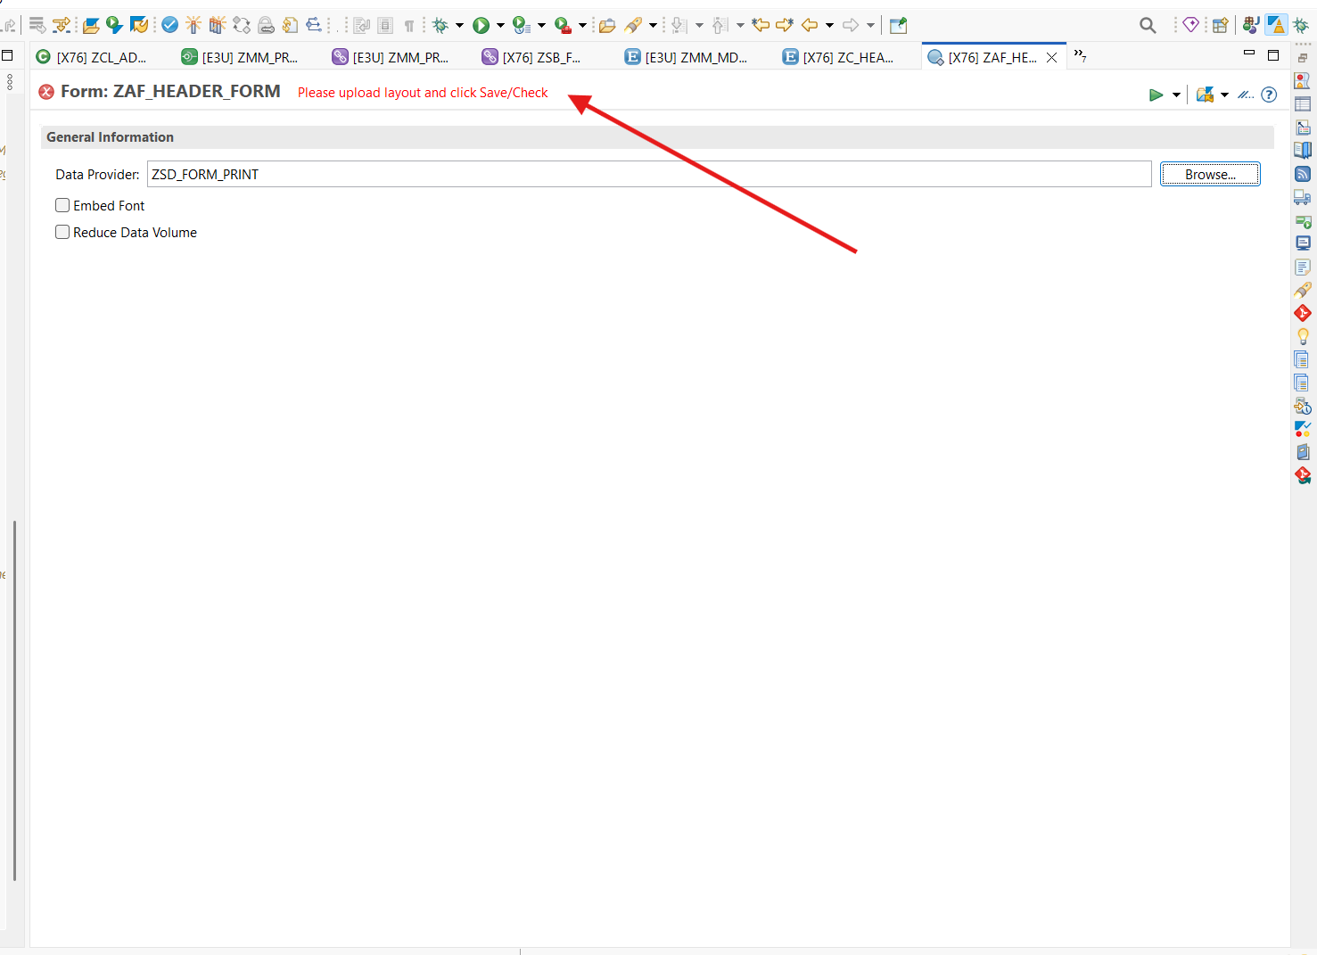
Task: Click the single-object Activate icon
Action: pos(193,25)
